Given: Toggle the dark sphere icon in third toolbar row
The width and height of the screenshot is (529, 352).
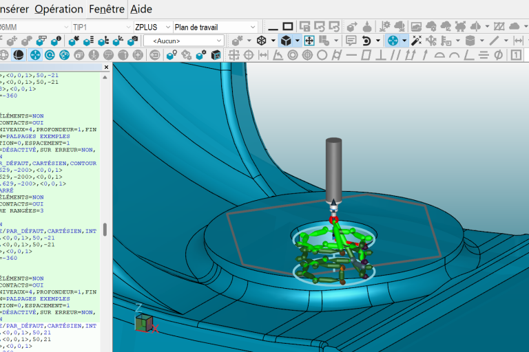Looking at the screenshot, I should coord(19,55).
